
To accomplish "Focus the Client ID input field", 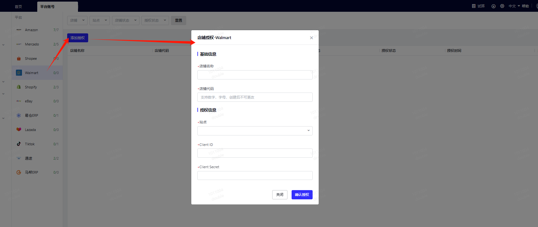I will click(x=255, y=153).
